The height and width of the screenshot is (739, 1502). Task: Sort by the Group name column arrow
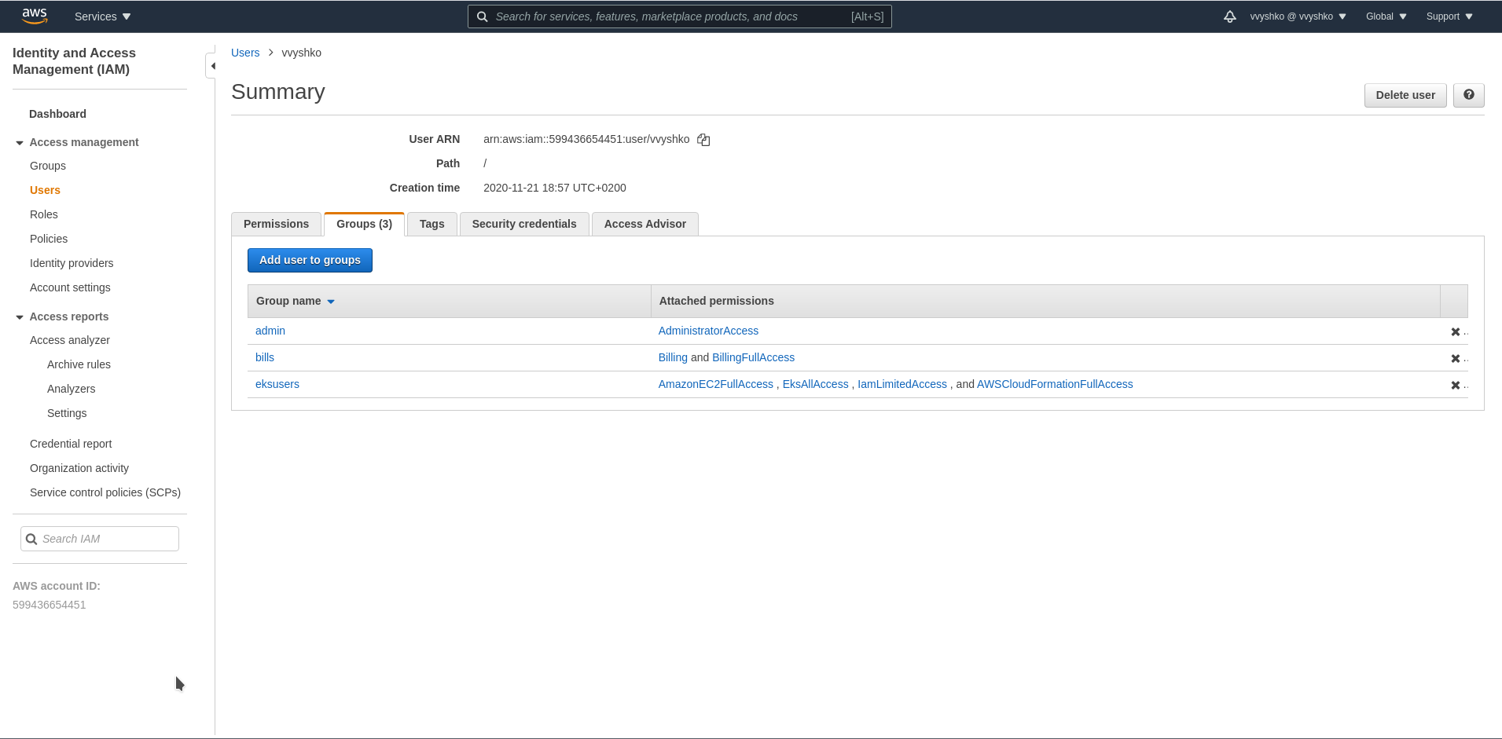pyautogui.click(x=331, y=302)
